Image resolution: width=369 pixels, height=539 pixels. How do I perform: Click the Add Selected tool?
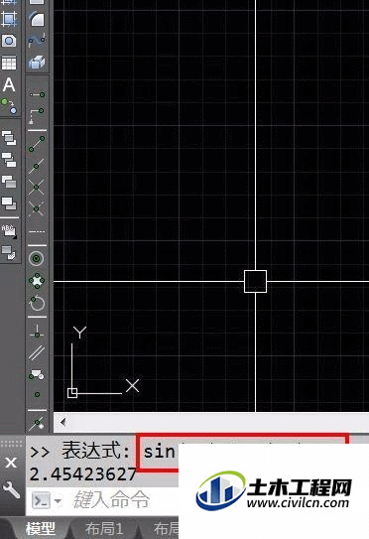[9, 106]
